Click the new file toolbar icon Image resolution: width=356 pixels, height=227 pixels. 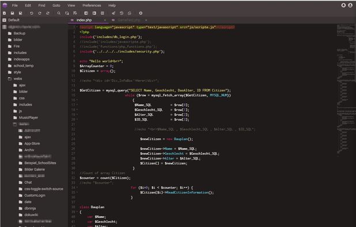pos(4,13)
